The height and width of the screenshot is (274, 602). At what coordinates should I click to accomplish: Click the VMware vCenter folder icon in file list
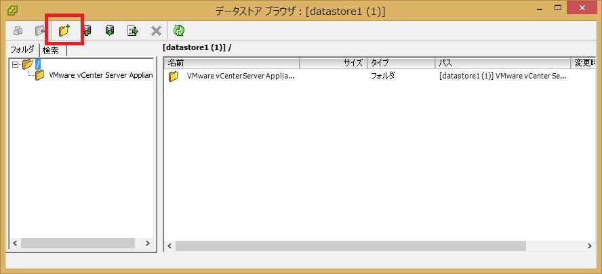pos(174,76)
